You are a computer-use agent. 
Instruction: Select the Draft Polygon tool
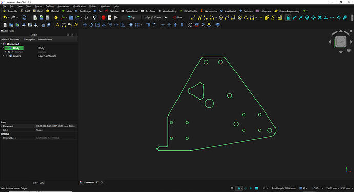pyautogui.click(x=240, y=17)
